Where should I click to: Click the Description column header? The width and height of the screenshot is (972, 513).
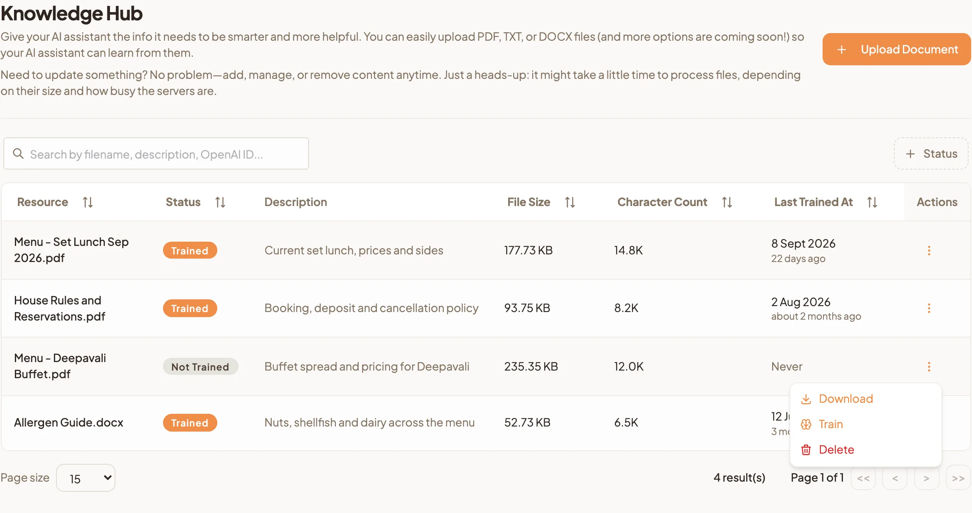coord(296,202)
